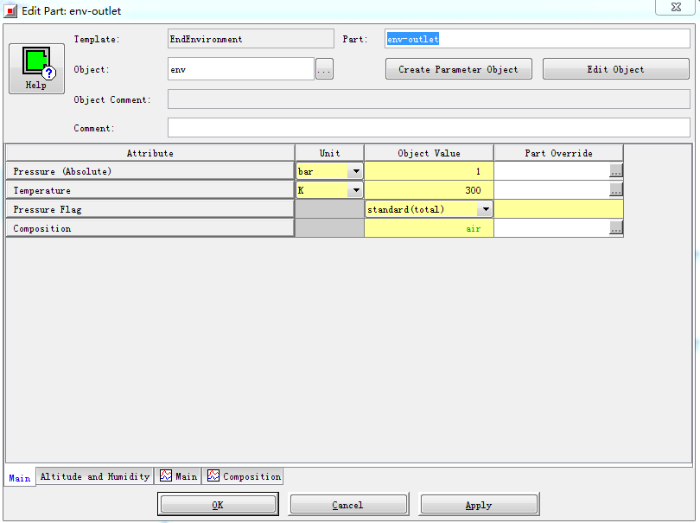The width and height of the screenshot is (700, 523).
Task: Open object browser with ellipsis button next to env
Action: point(324,70)
